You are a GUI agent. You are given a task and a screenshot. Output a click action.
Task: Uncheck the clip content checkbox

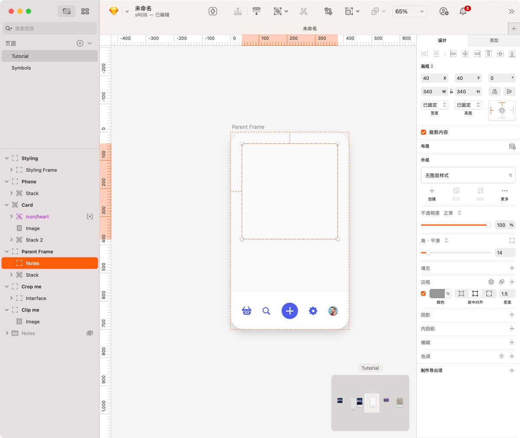424,132
